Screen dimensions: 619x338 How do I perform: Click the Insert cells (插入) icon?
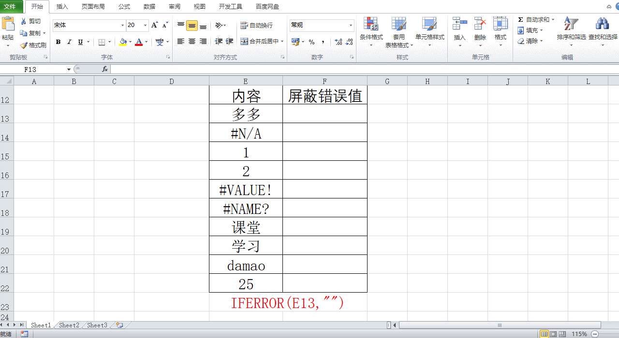tap(459, 24)
